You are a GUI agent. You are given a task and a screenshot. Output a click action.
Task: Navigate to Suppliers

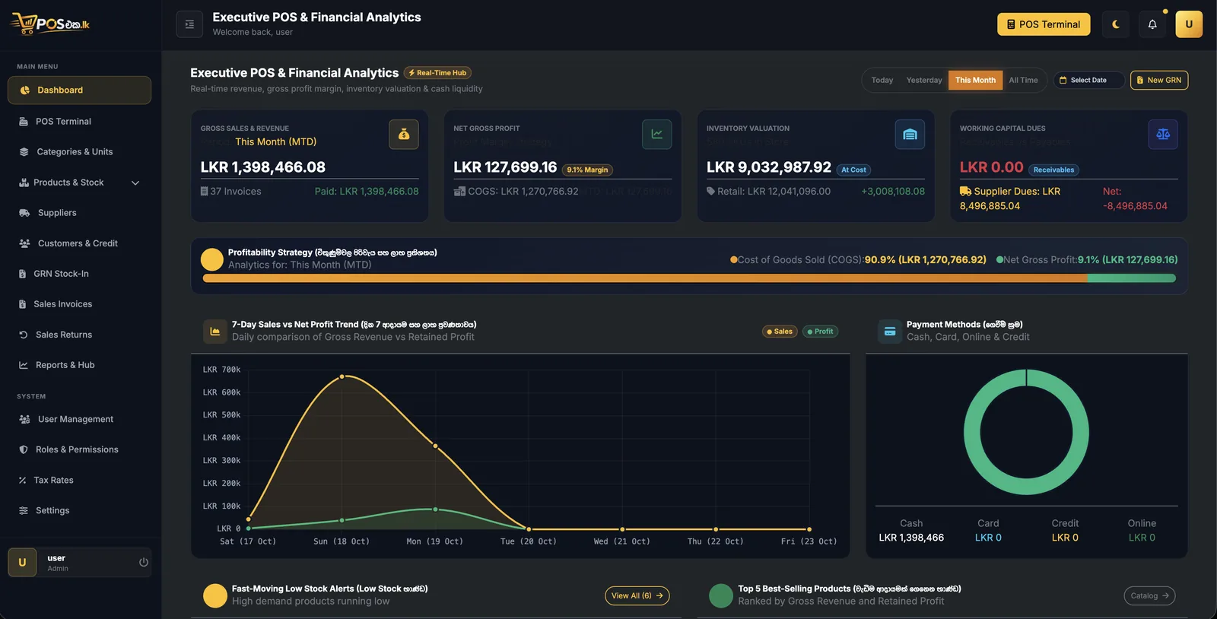79,213
